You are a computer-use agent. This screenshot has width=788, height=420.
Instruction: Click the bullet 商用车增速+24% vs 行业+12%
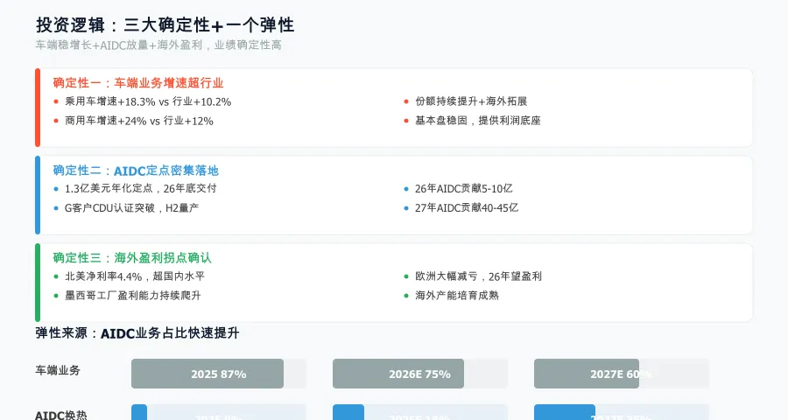[x=139, y=121]
